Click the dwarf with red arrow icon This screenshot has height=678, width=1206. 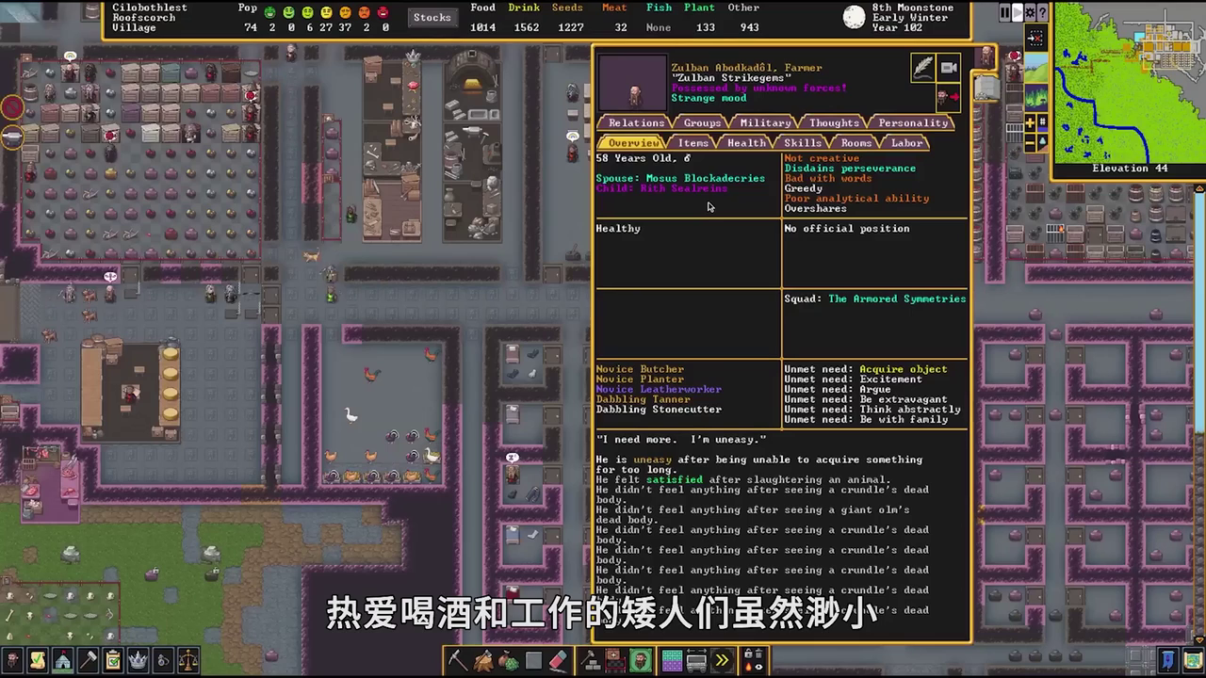[946, 96]
